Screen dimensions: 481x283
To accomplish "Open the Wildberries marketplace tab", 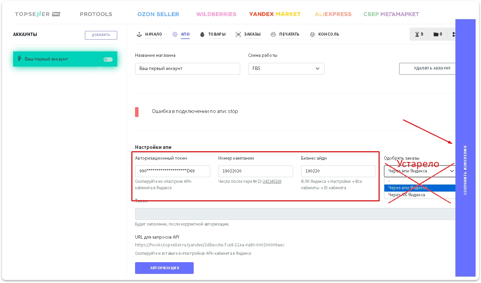I will click(216, 14).
